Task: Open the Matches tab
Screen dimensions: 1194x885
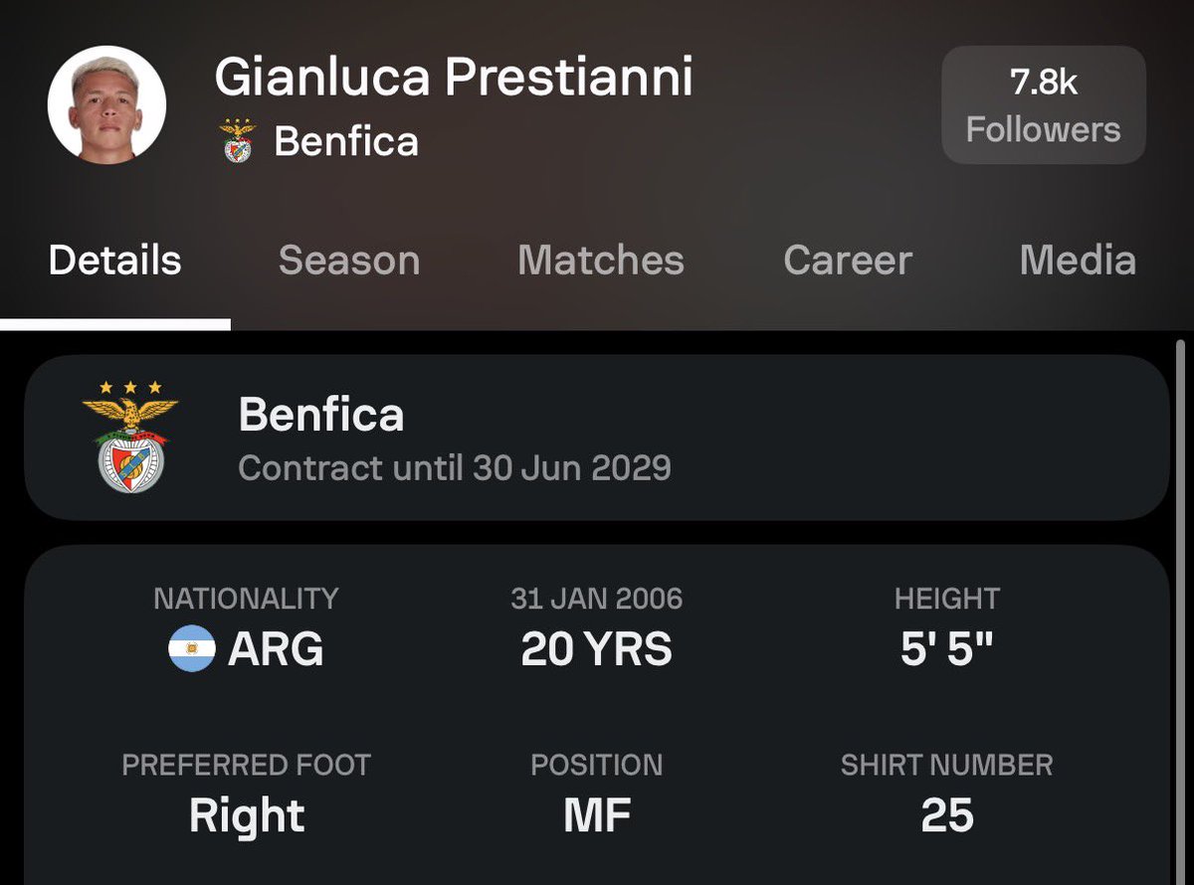Action: 600,261
